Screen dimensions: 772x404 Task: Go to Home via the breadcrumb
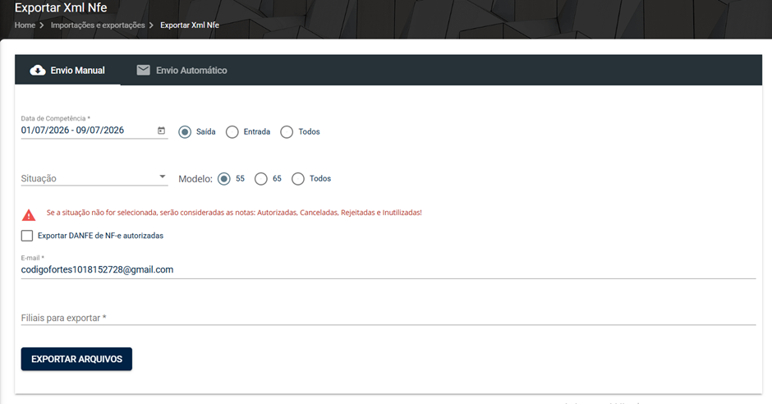(x=25, y=25)
